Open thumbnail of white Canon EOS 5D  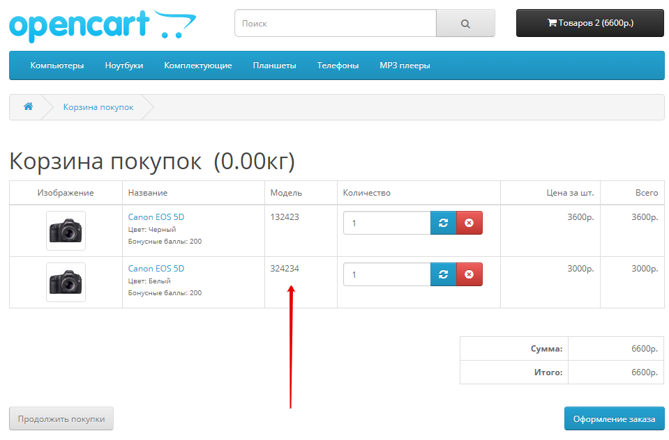pyautogui.click(x=66, y=282)
